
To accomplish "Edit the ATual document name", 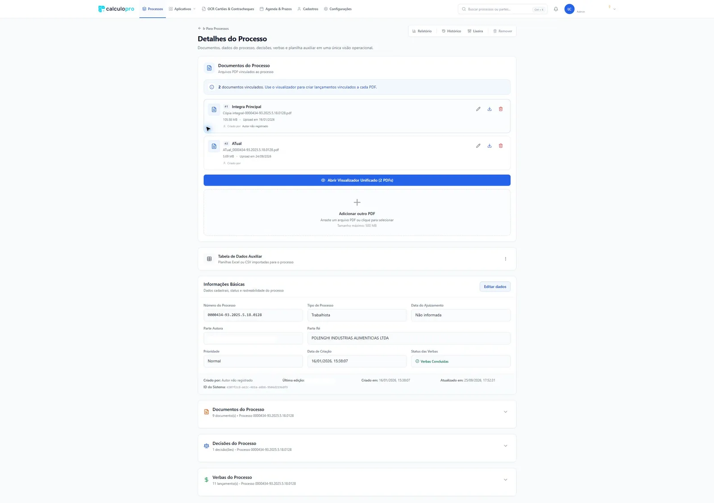I will pos(478,145).
